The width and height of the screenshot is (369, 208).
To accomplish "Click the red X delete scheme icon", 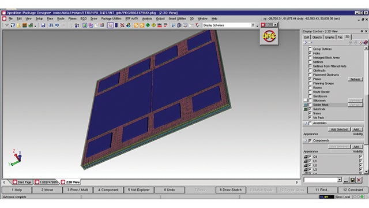I will (x=359, y=180).
